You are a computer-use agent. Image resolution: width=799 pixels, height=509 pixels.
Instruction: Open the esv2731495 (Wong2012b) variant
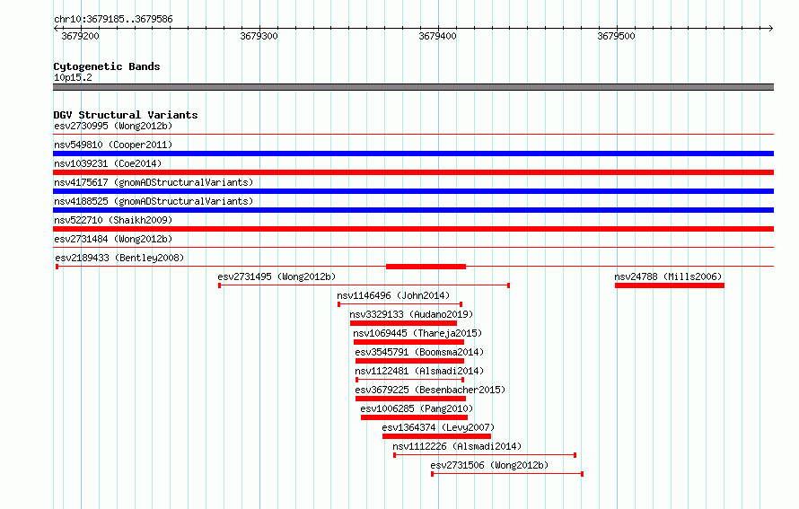[x=277, y=276]
